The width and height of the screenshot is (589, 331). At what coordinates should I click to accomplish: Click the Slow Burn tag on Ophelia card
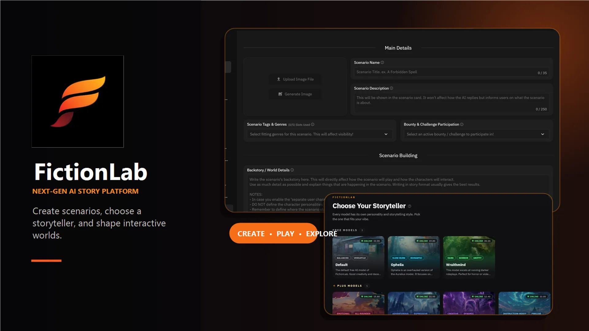tap(399, 258)
